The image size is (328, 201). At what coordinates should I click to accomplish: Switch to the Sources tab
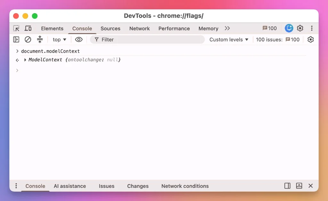pyautogui.click(x=111, y=29)
